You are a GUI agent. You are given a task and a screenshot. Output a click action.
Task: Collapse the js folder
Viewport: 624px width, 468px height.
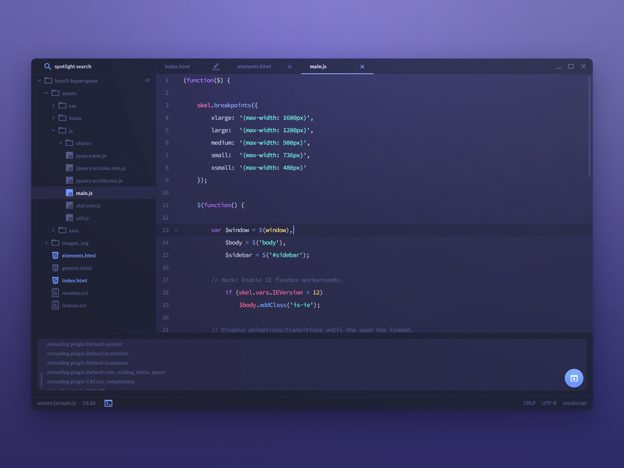pos(53,130)
